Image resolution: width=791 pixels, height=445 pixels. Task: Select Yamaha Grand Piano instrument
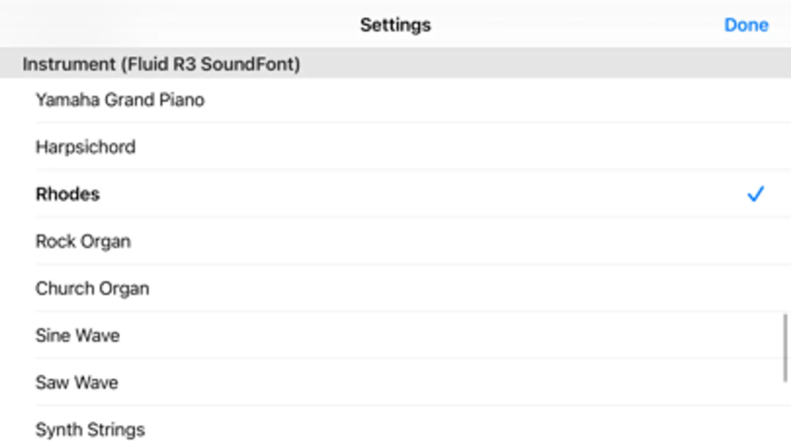point(120,100)
